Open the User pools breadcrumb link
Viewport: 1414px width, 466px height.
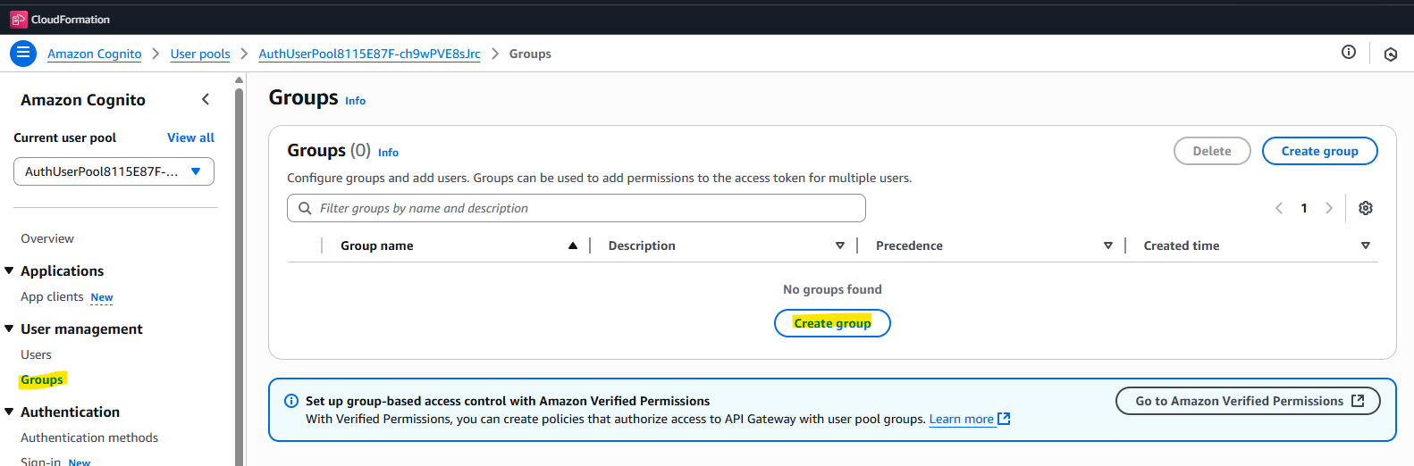coord(200,54)
